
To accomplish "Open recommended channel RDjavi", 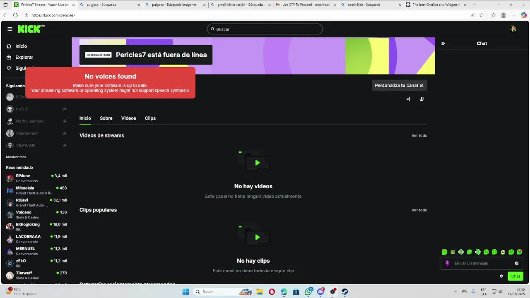I will (x=36, y=202).
